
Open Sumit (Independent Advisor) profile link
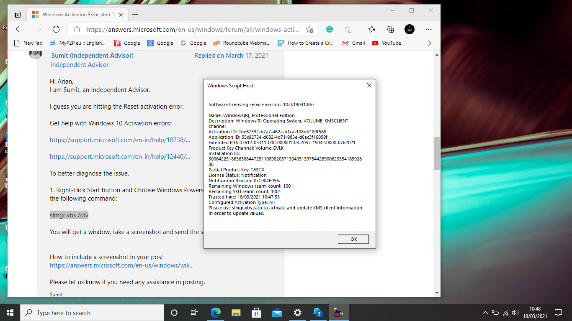(93, 56)
